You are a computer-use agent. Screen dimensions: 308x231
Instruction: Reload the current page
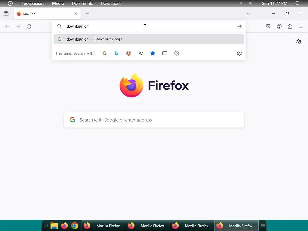(29, 26)
